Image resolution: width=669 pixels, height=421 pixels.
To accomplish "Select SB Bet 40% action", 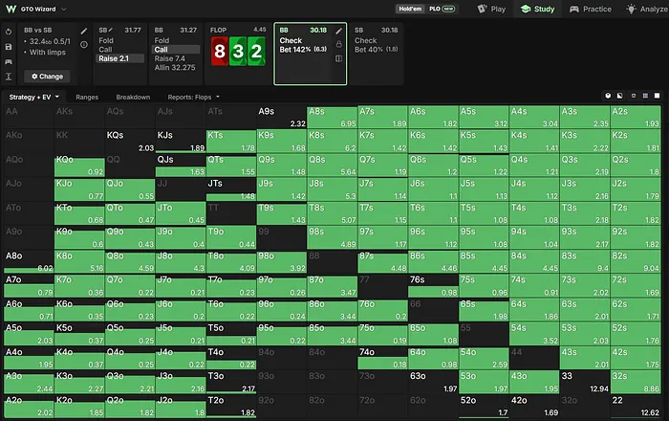I will [376, 50].
